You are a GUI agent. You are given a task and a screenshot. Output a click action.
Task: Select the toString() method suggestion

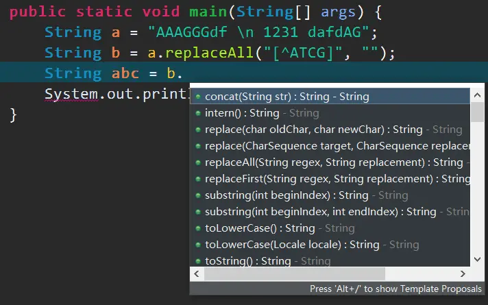point(330,261)
